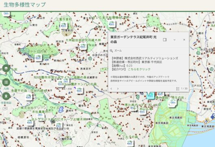Select the site marker near 三富今昔村
215x147 pixels.
click(x=64, y=25)
